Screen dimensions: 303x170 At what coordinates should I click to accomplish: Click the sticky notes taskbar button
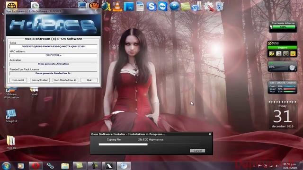pos(80,166)
